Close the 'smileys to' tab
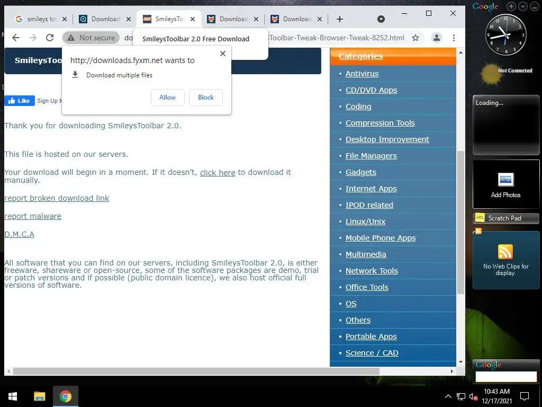Viewport: 542px width, 407px height. tap(64, 19)
